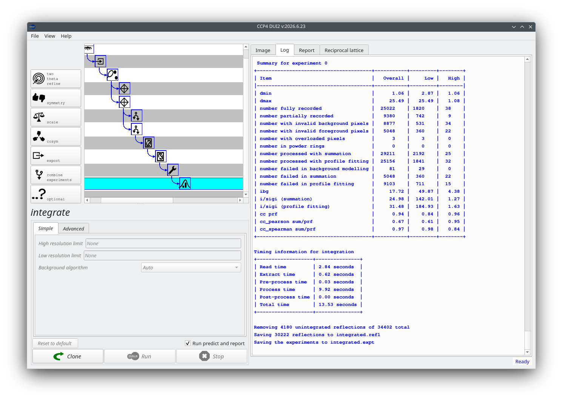The width and height of the screenshot is (563, 401).
Task: Select the find spots node icon
Action: [112, 75]
